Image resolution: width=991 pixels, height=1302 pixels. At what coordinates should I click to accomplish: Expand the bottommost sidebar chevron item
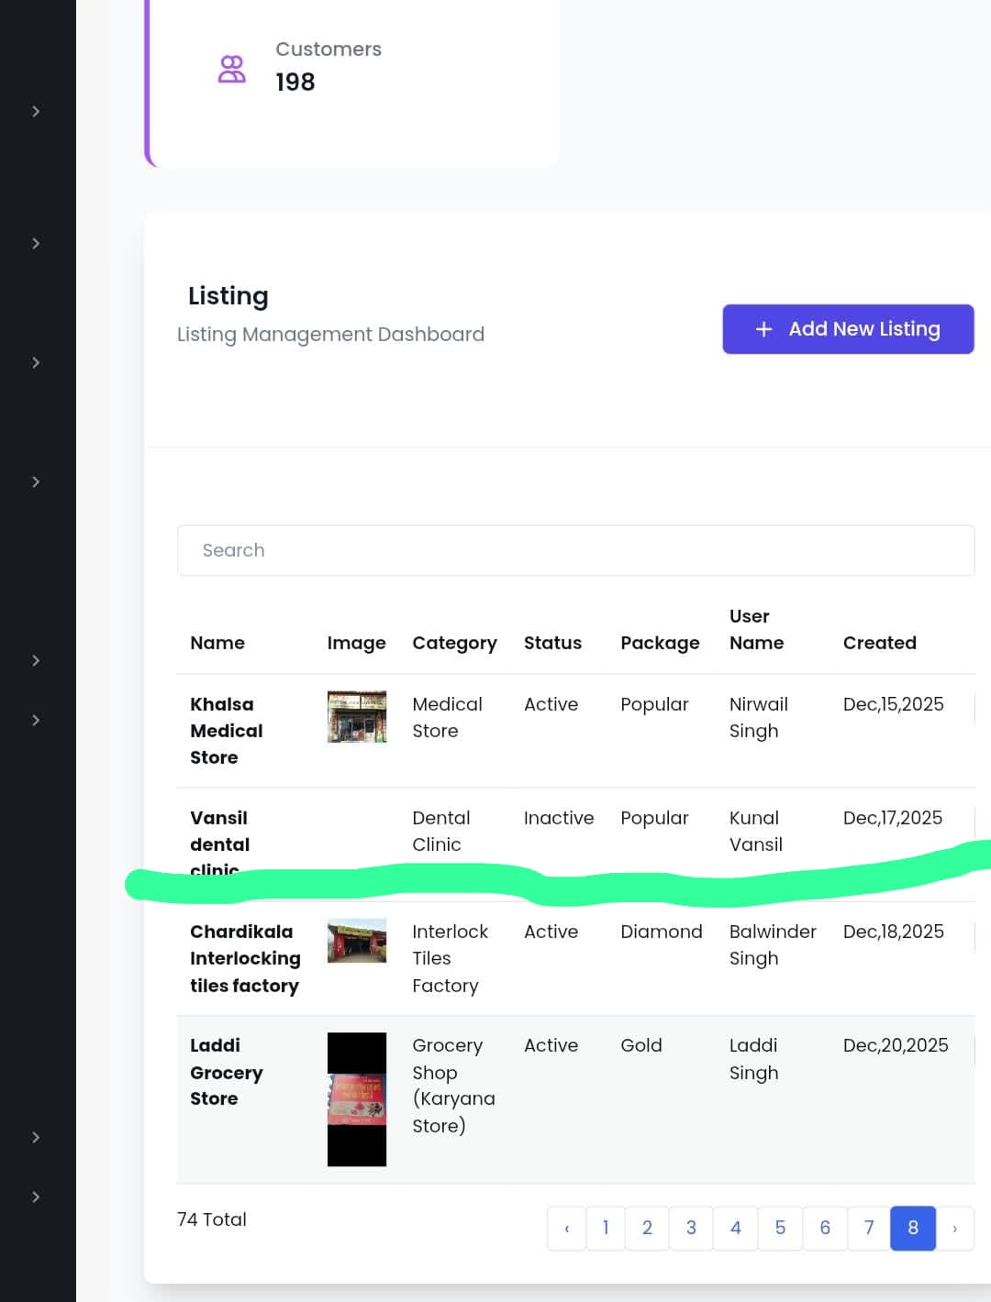36,1197
